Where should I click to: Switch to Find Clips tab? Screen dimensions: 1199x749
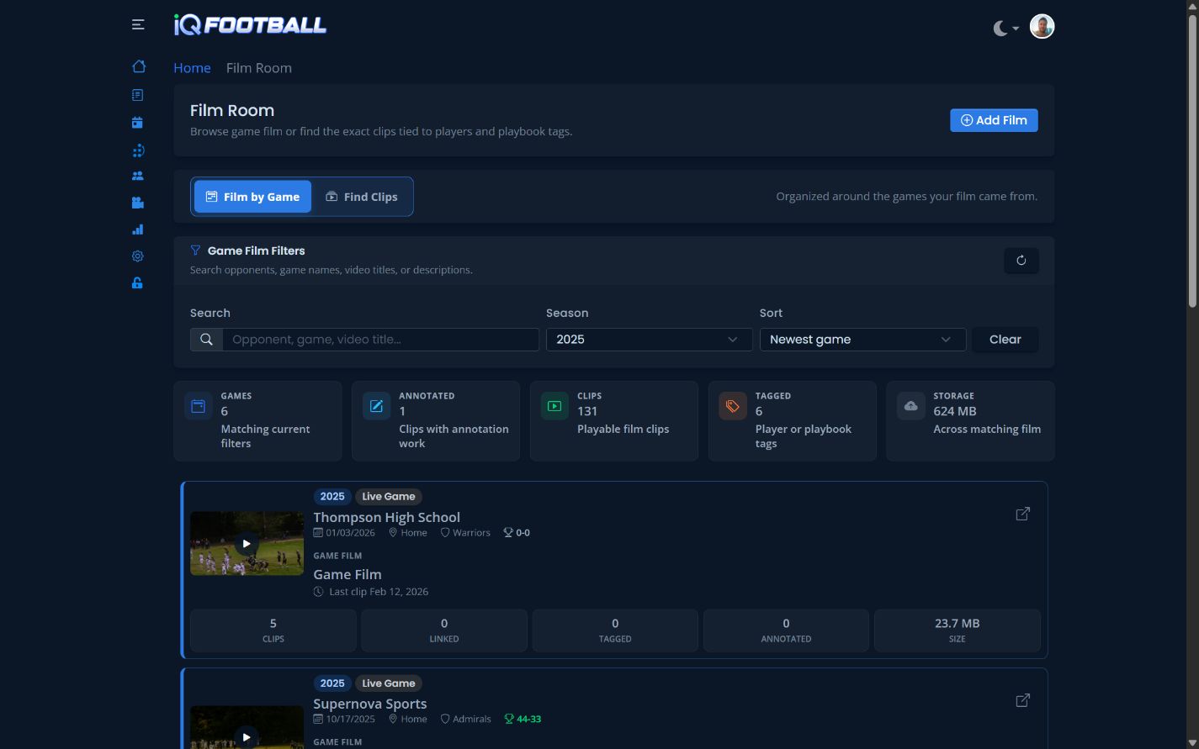point(361,197)
